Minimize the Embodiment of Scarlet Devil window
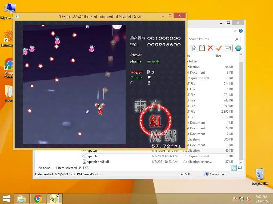 pos(163,16)
